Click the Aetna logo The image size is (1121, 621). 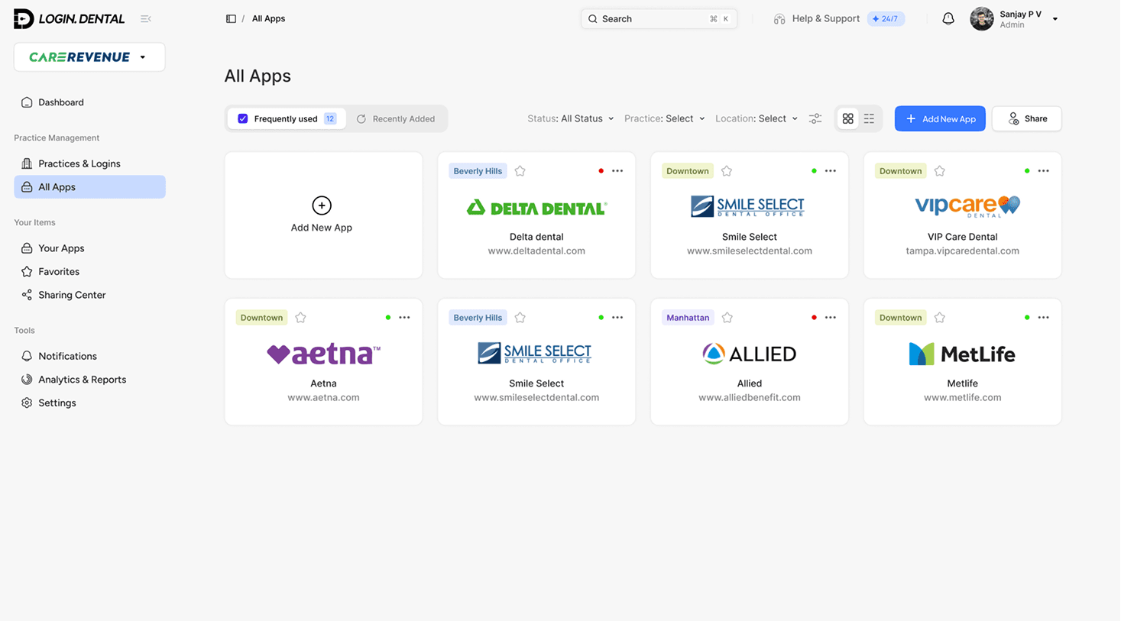pos(323,354)
